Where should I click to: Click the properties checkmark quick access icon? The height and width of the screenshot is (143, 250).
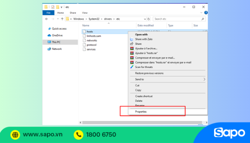(x=53, y=7)
